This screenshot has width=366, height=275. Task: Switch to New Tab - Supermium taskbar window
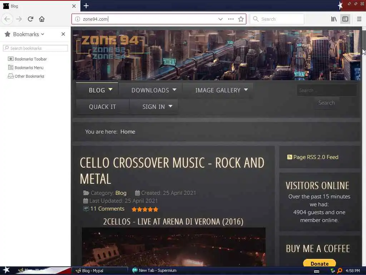(x=154, y=271)
